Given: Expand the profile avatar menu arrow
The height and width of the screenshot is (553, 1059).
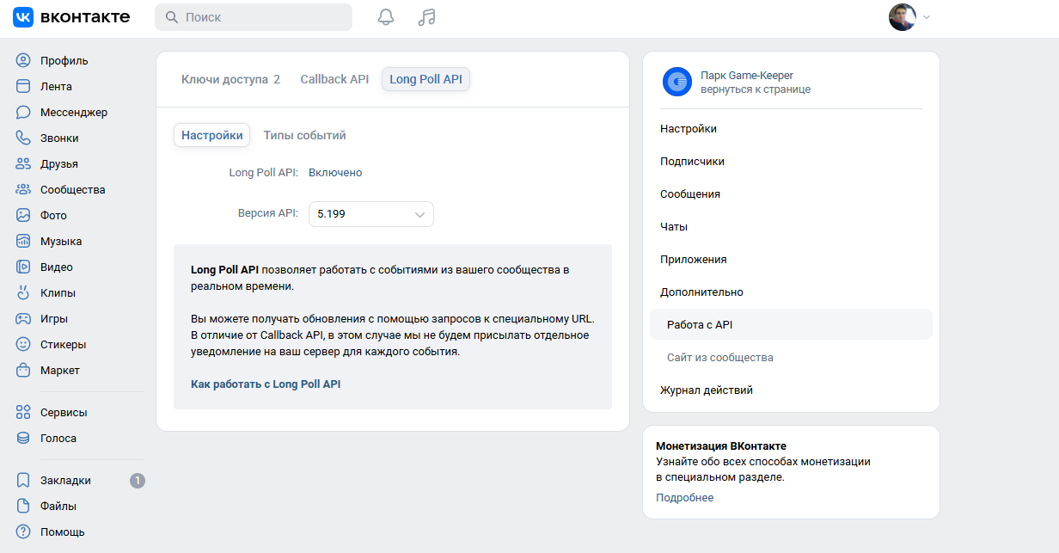Looking at the screenshot, I should (927, 18).
